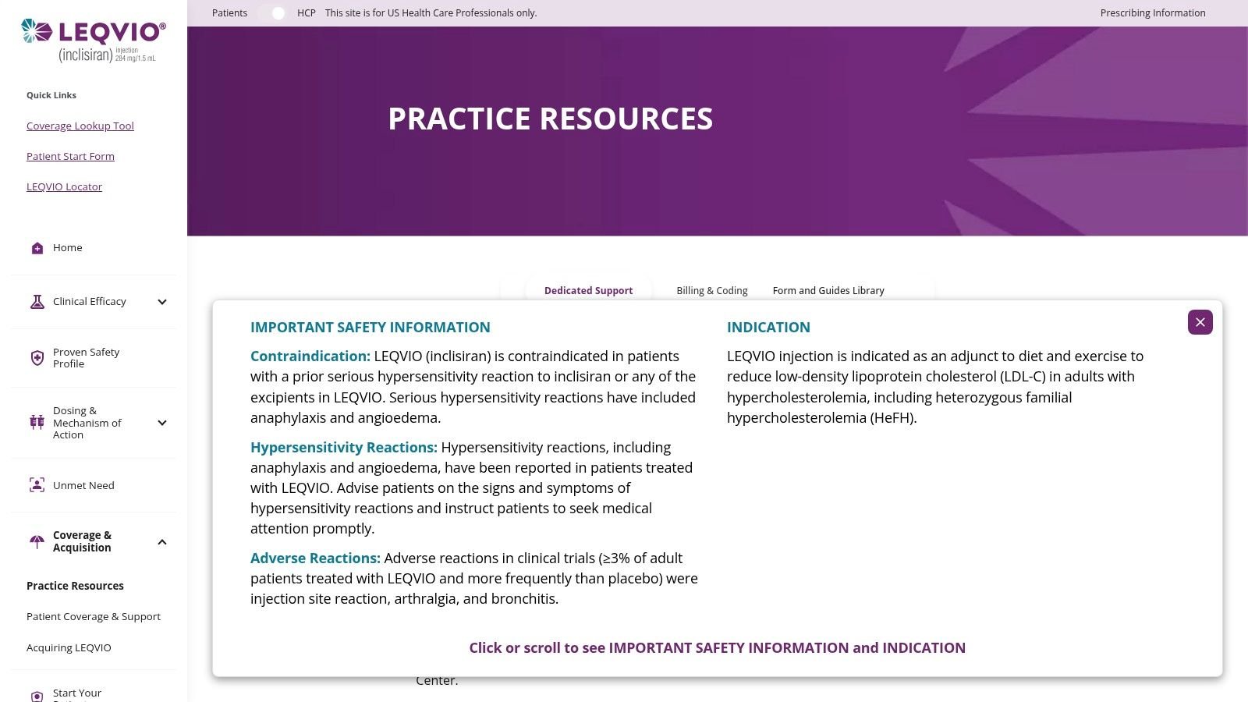Viewport: 1248px width, 702px height.
Task: Click Prescribing Information in top bar
Action: click(1152, 13)
